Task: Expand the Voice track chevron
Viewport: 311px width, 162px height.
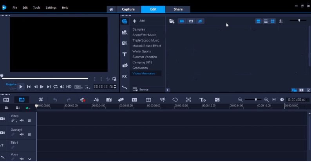Action: click(29, 159)
